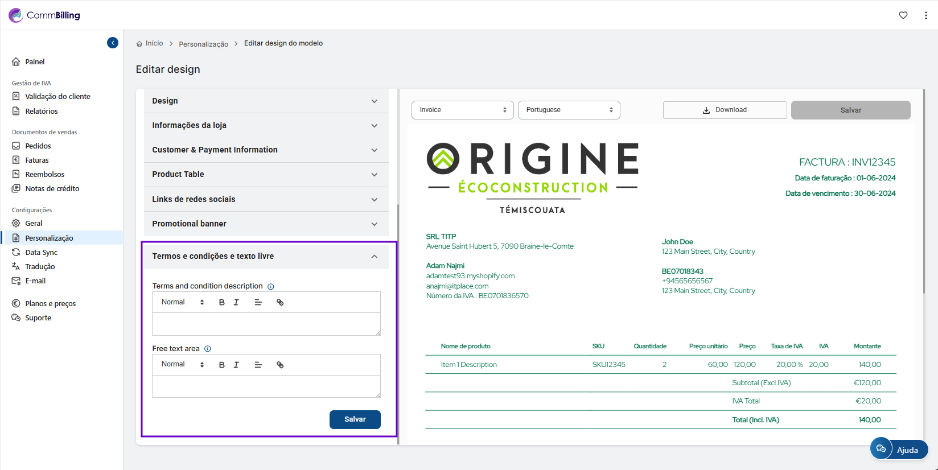Click info icon next to Free text area

pos(208,349)
